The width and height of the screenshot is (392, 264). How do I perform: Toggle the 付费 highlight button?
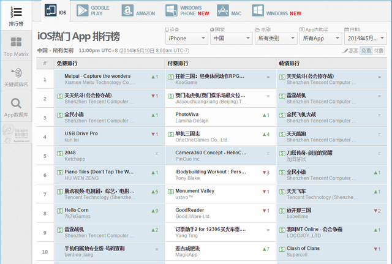point(379,51)
